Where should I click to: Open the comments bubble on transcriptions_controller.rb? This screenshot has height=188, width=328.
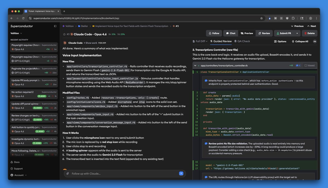click(x=298, y=65)
